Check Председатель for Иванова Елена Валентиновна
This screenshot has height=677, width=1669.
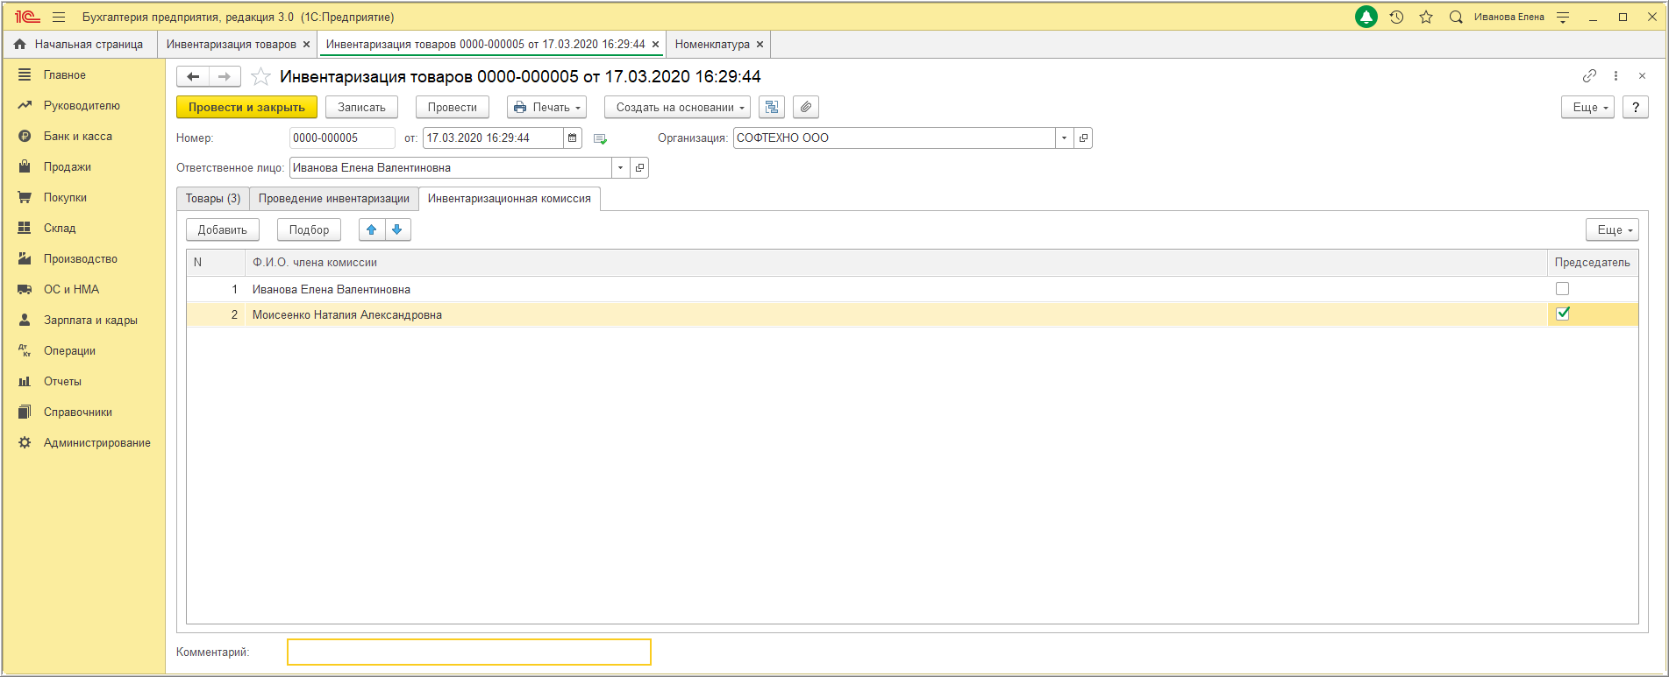(1562, 288)
